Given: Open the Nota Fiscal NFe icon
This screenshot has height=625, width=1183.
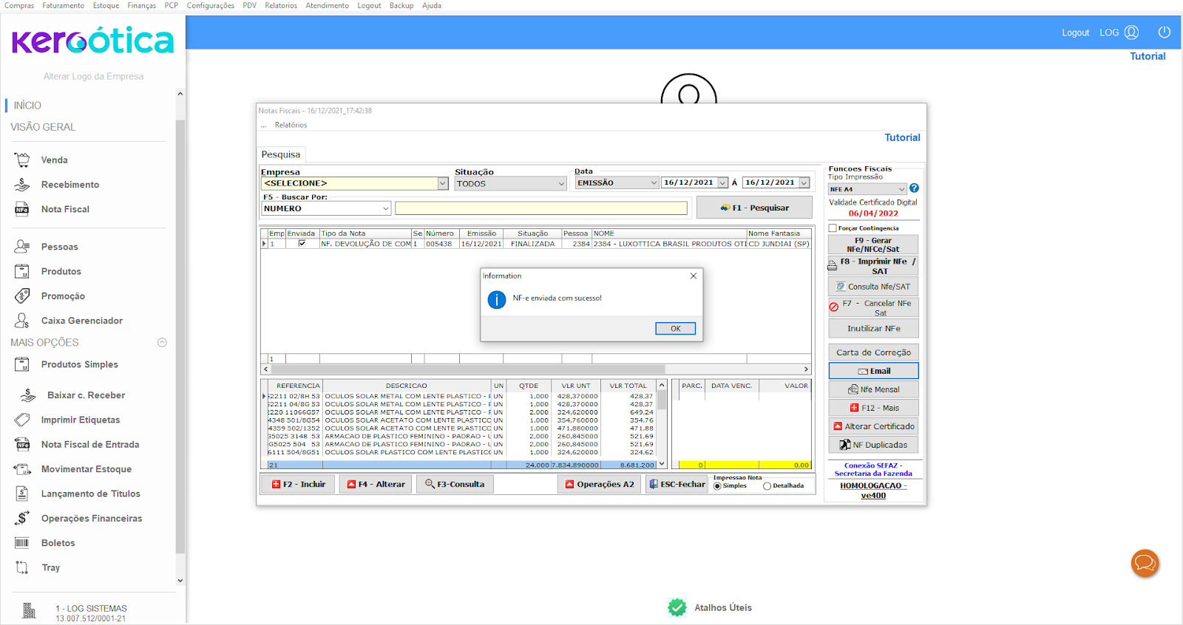Looking at the screenshot, I should [x=22, y=209].
